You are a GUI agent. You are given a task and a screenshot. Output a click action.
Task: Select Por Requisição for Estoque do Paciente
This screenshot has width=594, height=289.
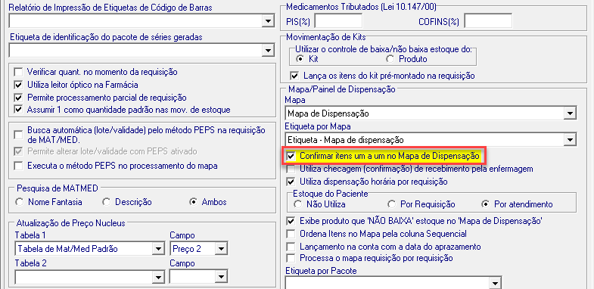pos(392,204)
